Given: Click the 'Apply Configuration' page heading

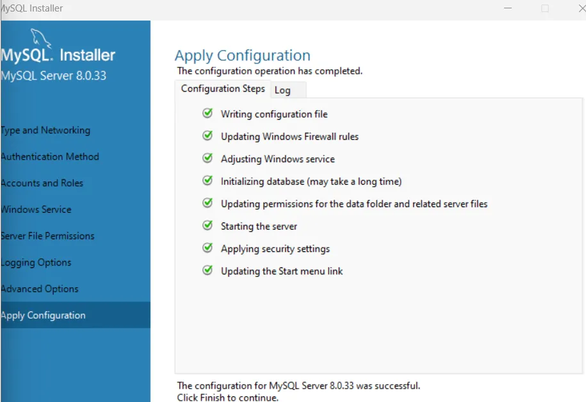Looking at the screenshot, I should 243,55.
